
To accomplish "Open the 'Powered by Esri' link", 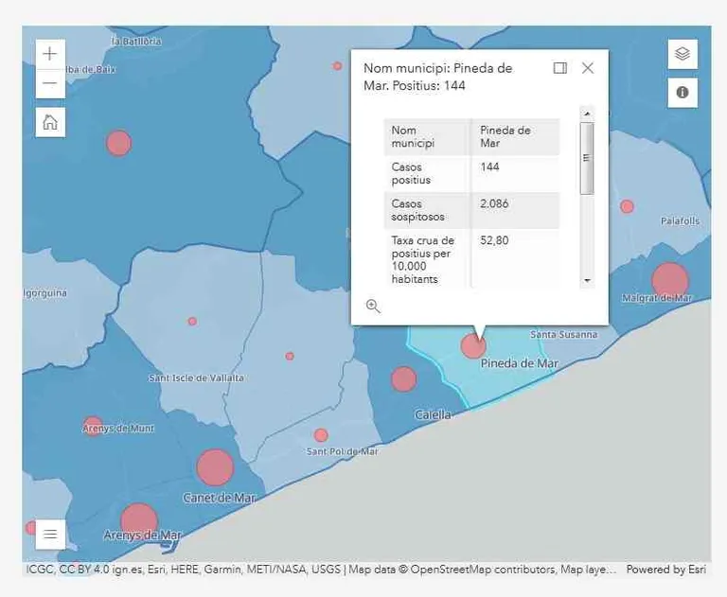I will tap(666, 570).
